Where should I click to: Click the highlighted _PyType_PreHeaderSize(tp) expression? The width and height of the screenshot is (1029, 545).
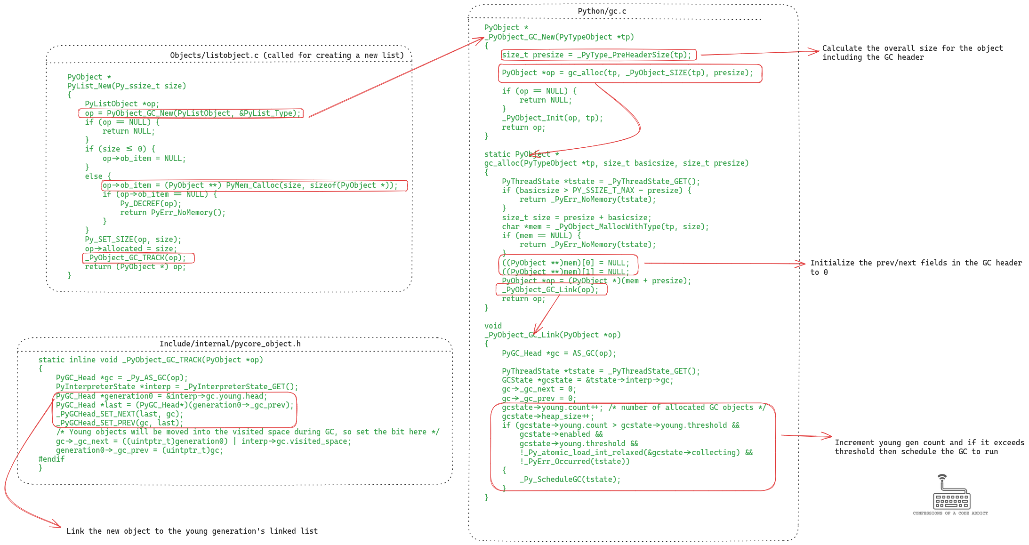click(598, 55)
